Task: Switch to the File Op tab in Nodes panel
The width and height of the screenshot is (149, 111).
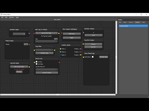Action: pyautogui.click(x=131, y=23)
